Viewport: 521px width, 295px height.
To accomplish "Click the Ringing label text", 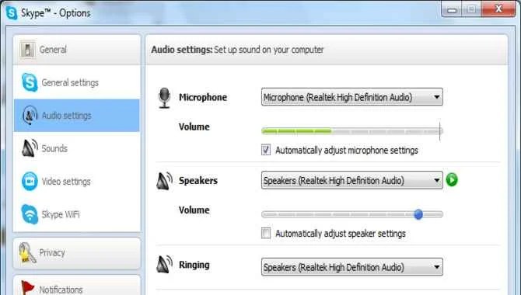I will 194,265.
